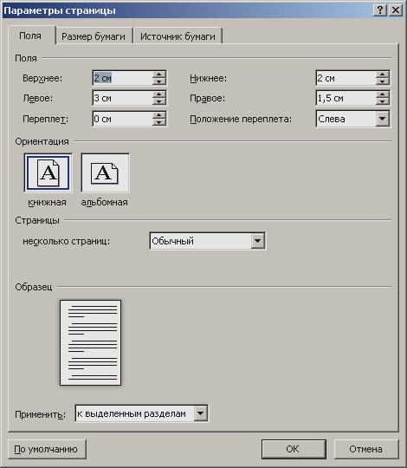
Task: Click the Нижнее margin input field
Action: [346, 78]
